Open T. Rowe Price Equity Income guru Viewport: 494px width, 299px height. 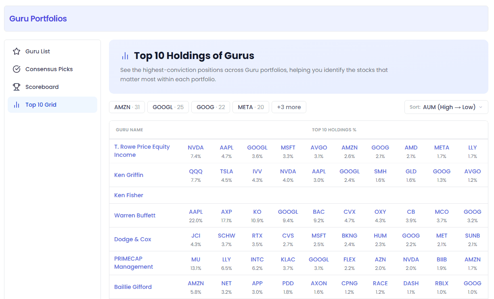tap(142, 151)
